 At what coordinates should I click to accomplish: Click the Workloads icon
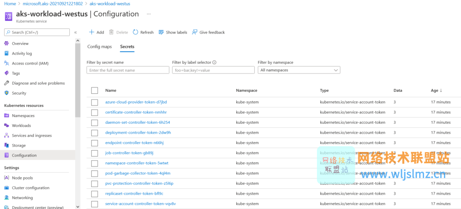click(6, 126)
